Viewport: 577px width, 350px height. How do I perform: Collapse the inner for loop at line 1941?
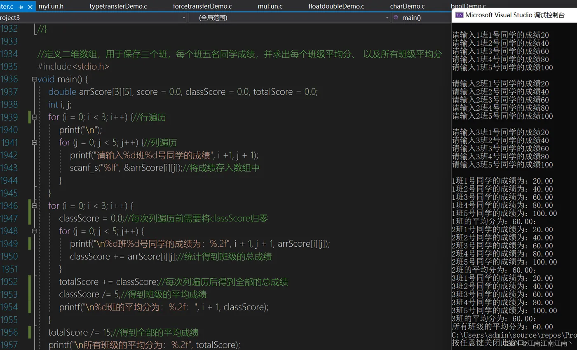[x=34, y=142]
